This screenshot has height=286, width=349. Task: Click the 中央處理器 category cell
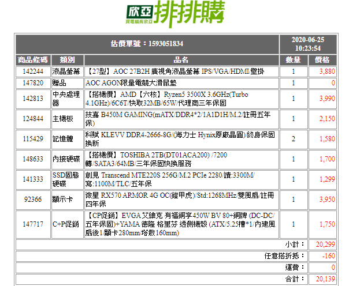coord(68,99)
